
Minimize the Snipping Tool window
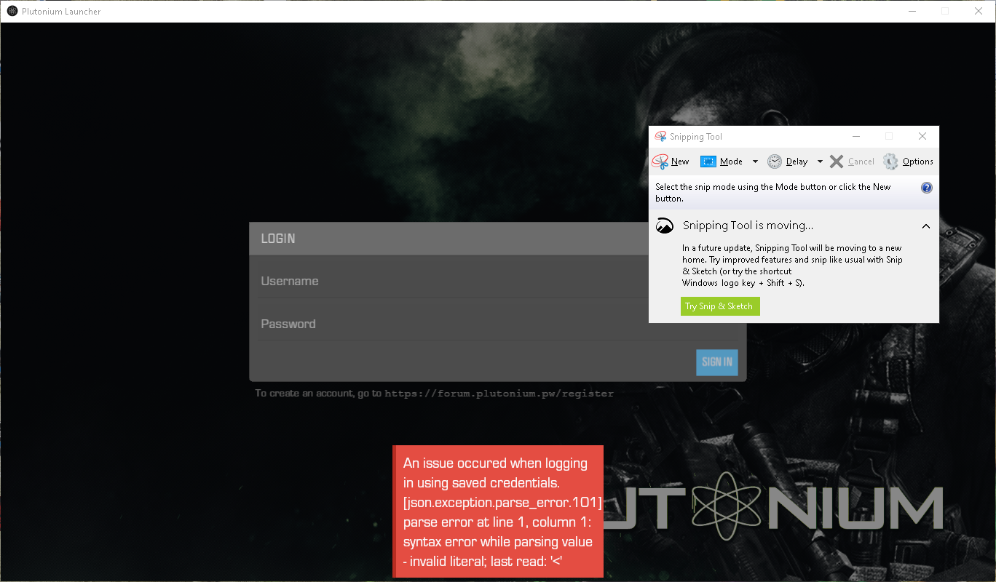pos(856,137)
